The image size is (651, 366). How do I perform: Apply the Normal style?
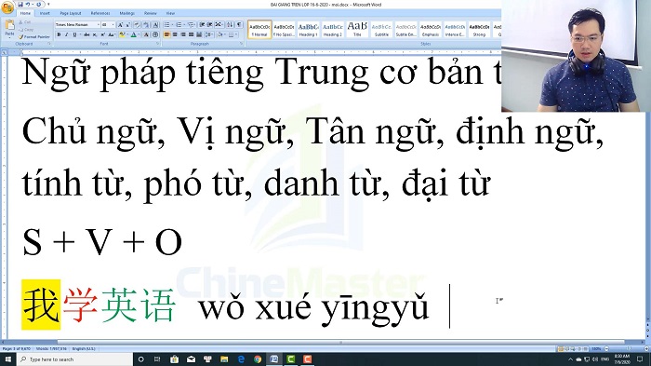259,30
